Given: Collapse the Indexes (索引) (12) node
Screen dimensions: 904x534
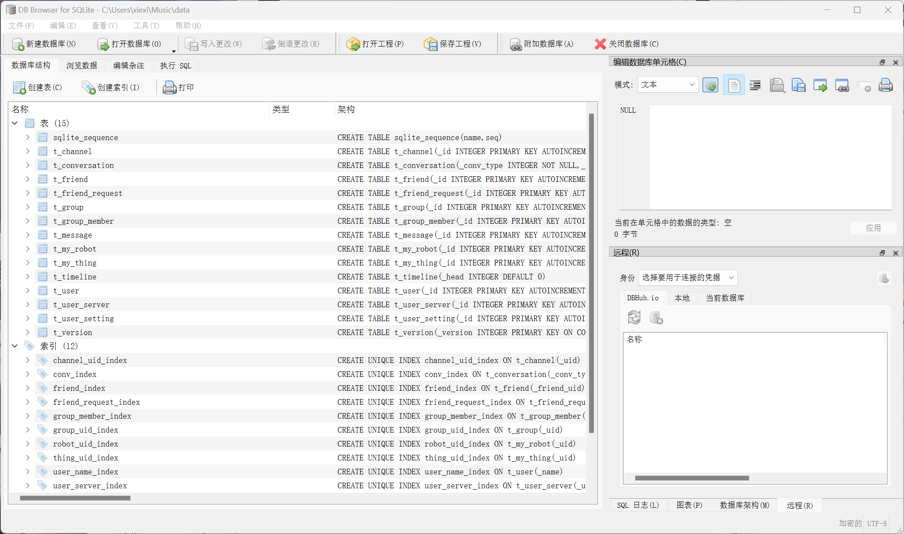Looking at the screenshot, I should [x=15, y=346].
